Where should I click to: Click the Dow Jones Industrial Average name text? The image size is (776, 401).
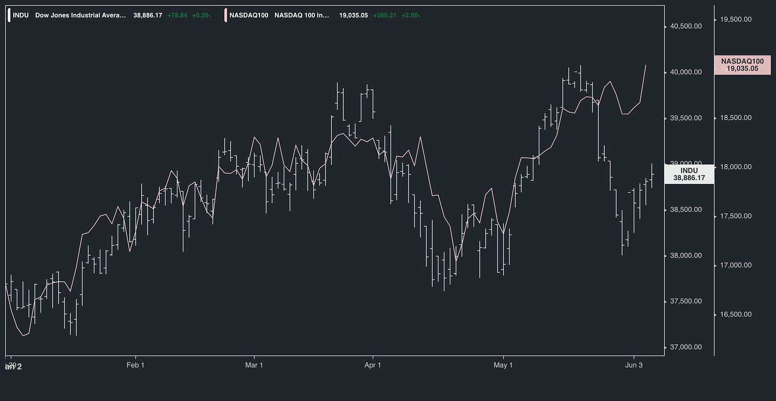[x=80, y=15]
